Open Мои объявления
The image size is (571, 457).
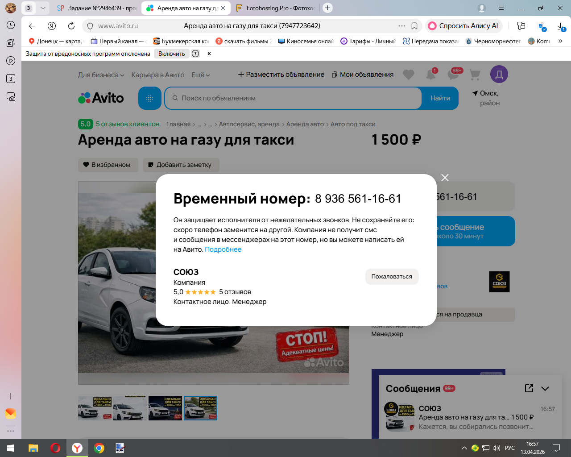pyautogui.click(x=363, y=75)
